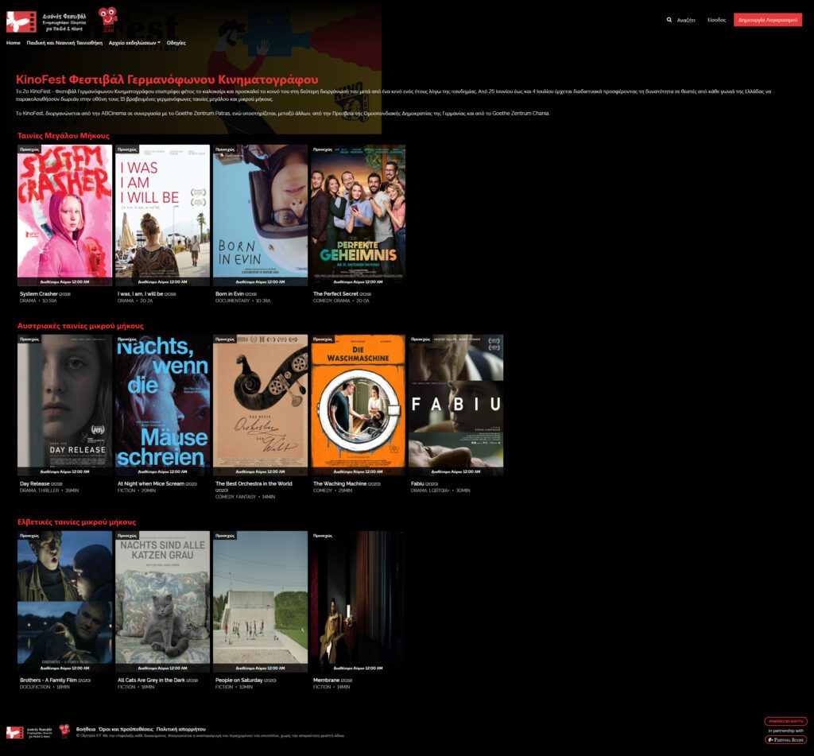814x756 pixels.
Task: Open the Home menu item
Action: click(13, 43)
